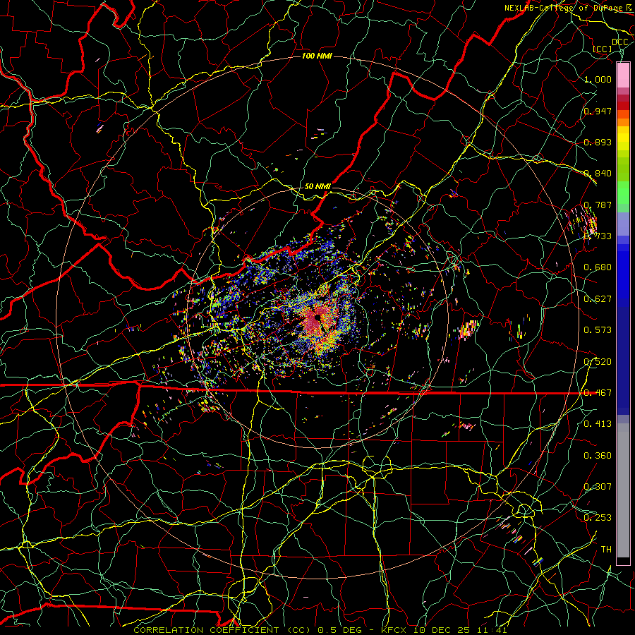
Task: Click the KFCX station identifier in the caption
Action: (x=395, y=630)
